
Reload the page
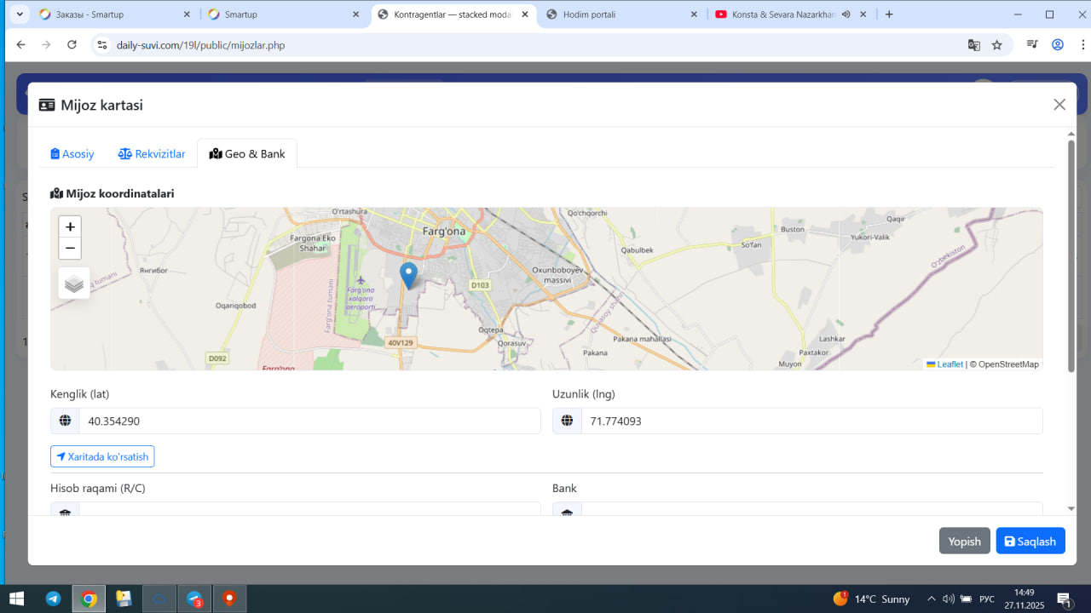click(72, 45)
